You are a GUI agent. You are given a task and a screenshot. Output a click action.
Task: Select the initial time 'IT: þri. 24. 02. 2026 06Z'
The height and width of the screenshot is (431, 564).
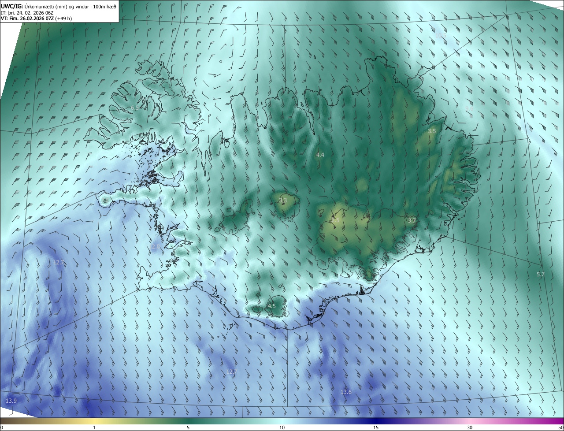pos(27,12)
